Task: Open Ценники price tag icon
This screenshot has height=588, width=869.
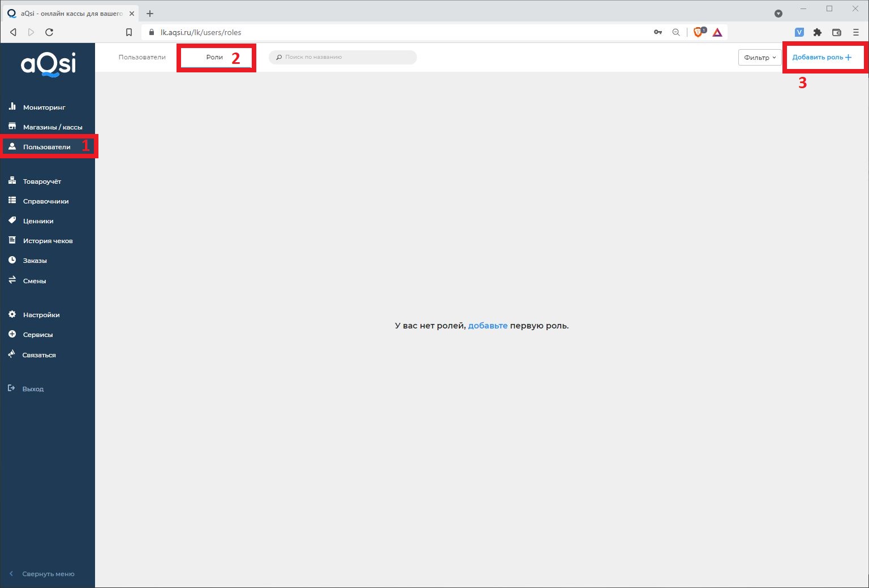Action: coord(12,220)
